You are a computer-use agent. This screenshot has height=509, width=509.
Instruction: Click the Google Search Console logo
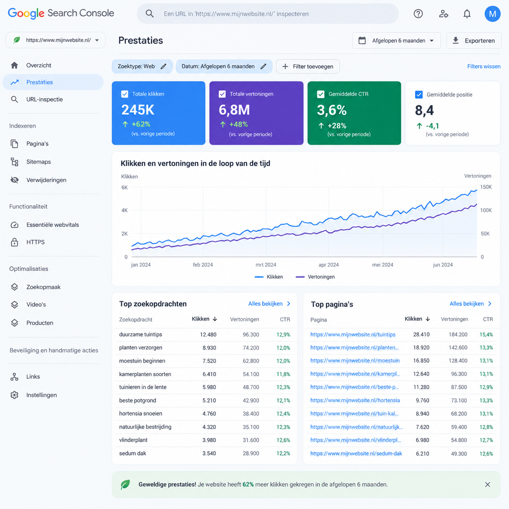click(61, 13)
